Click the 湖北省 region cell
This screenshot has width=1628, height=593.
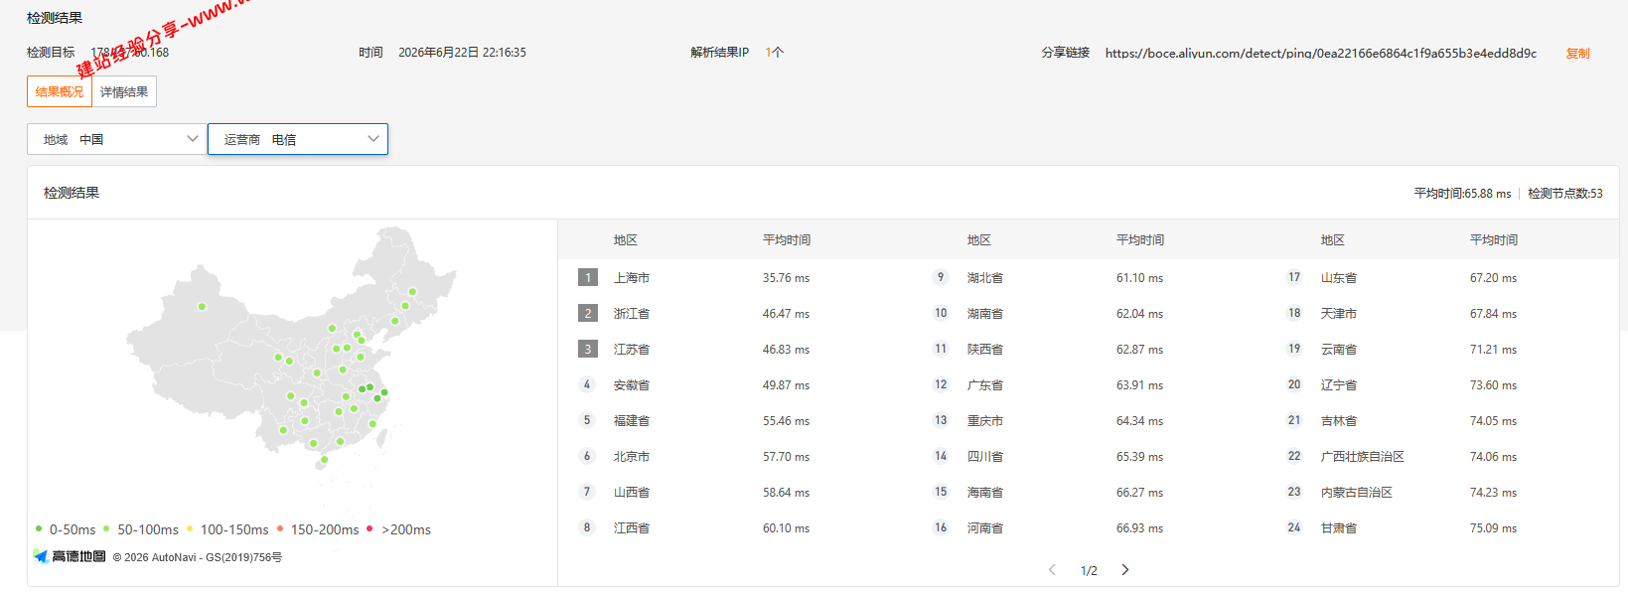point(985,278)
